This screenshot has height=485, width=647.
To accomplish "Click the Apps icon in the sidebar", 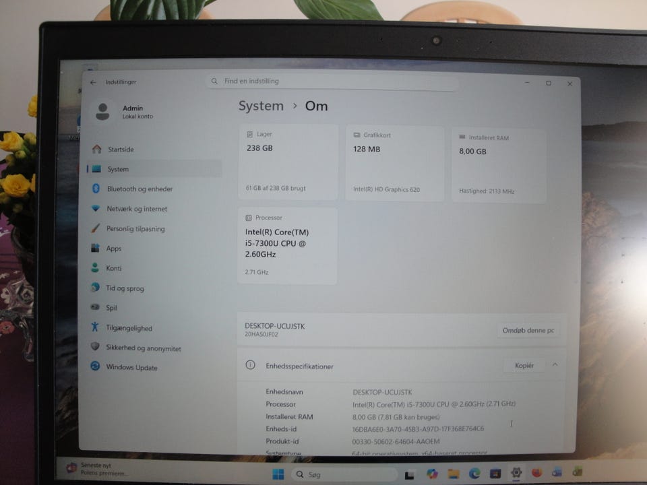I will tap(95, 248).
